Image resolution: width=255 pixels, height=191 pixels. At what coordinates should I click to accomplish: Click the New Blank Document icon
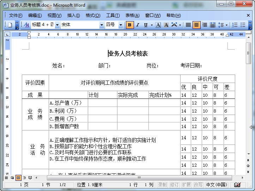(x=10, y=25)
